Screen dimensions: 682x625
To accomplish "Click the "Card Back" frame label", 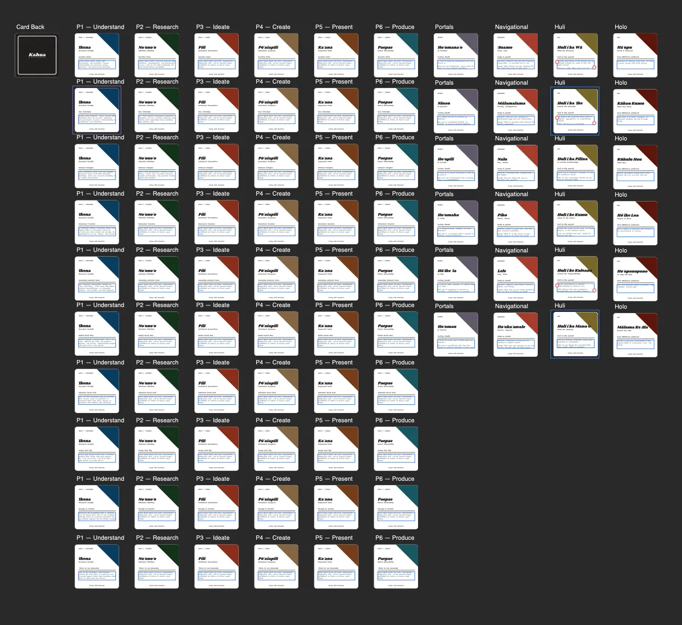I will [x=31, y=27].
